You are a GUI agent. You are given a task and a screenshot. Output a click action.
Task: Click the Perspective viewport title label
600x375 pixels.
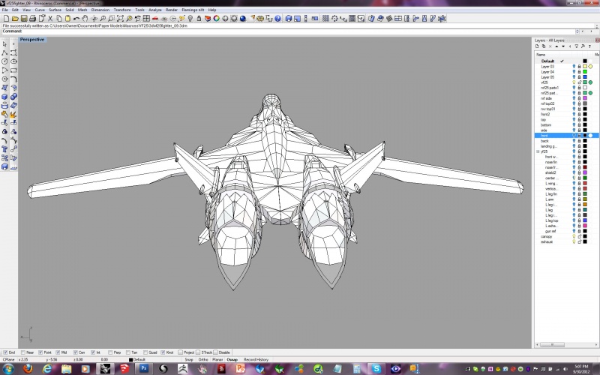(x=32, y=40)
